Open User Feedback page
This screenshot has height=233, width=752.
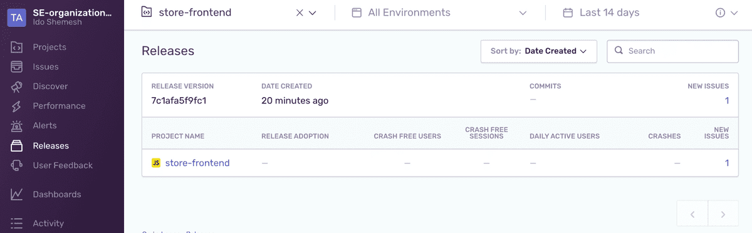pos(63,165)
